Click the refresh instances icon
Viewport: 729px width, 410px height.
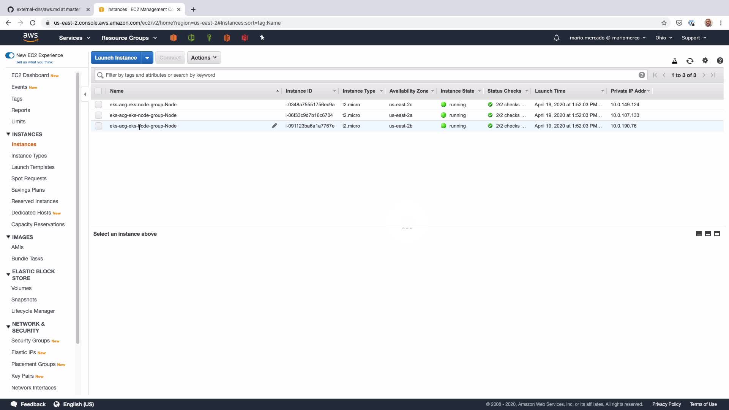point(690,61)
